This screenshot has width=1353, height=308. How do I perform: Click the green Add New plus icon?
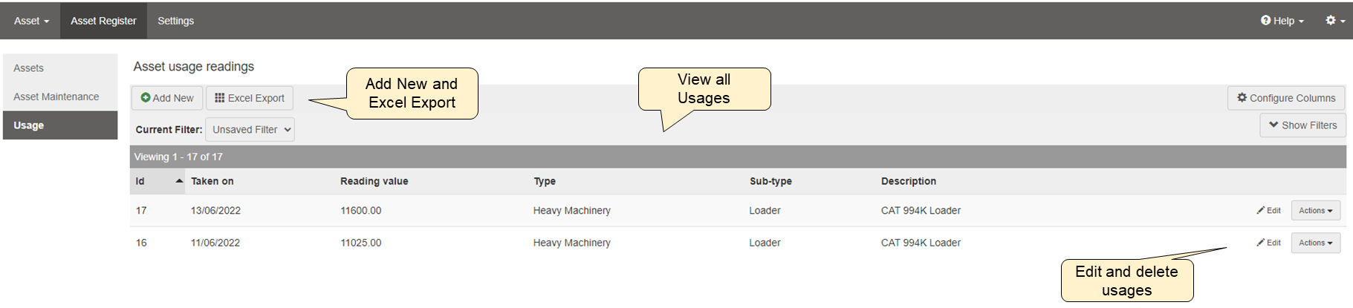tap(146, 98)
